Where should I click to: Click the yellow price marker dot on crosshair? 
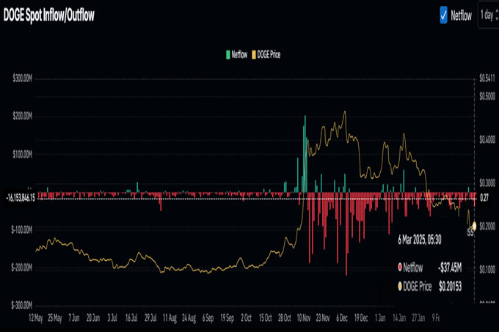point(475,225)
